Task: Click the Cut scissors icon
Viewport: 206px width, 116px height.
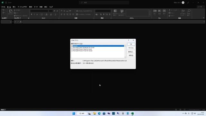Action: click(x=15, y=10)
